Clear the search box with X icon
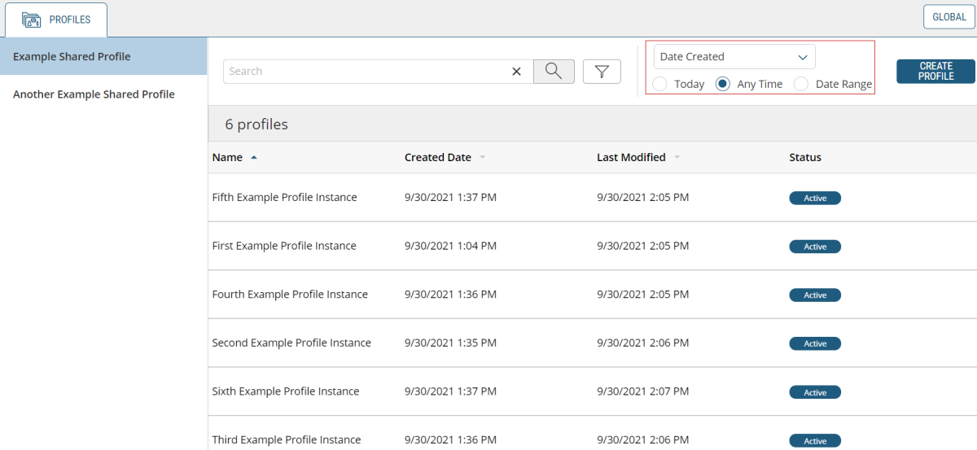The height and width of the screenshot is (450, 977). [x=516, y=72]
